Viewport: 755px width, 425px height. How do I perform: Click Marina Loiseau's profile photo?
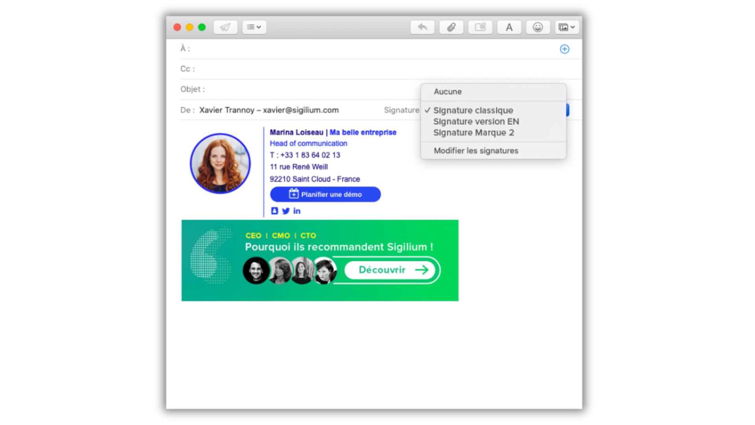click(x=220, y=163)
